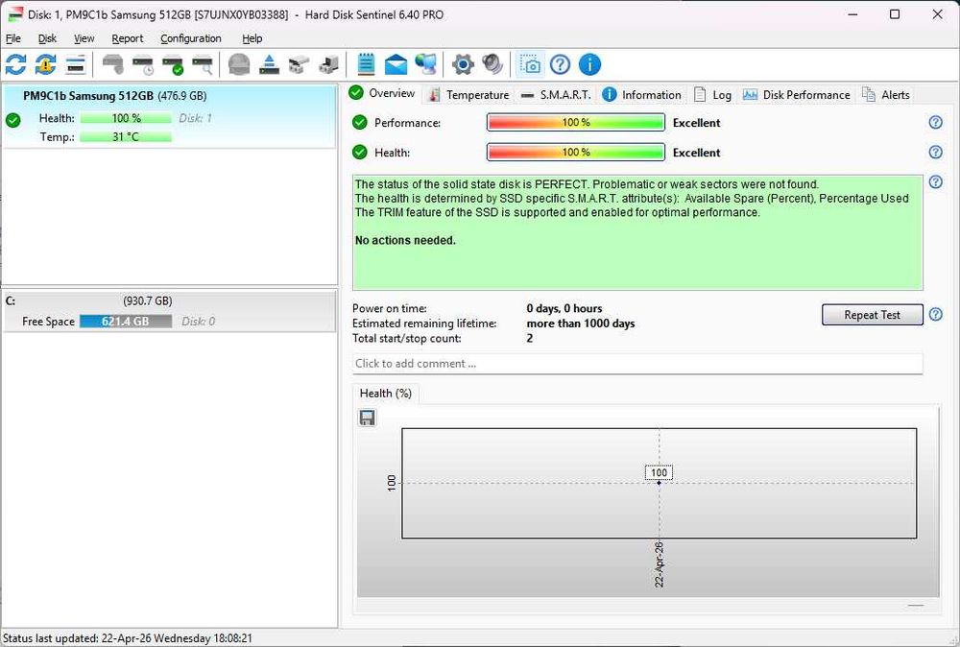The image size is (960, 647).
Task: Open the Report menu
Action: (x=128, y=38)
